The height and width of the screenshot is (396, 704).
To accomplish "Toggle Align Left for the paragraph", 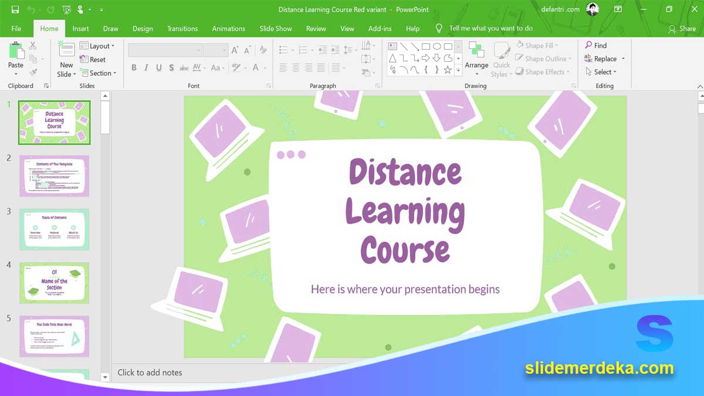I will (x=283, y=67).
